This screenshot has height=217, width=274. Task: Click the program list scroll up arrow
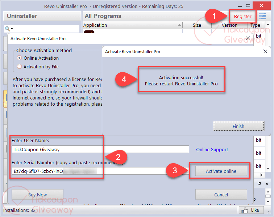click(268, 24)
